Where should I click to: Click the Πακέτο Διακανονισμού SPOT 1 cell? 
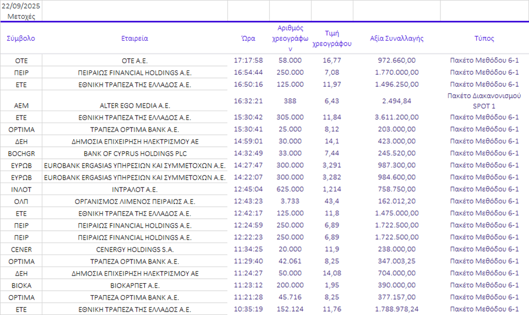click(484, 101)
